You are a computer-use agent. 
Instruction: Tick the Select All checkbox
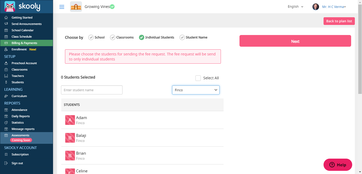click(x=198, y=78)
